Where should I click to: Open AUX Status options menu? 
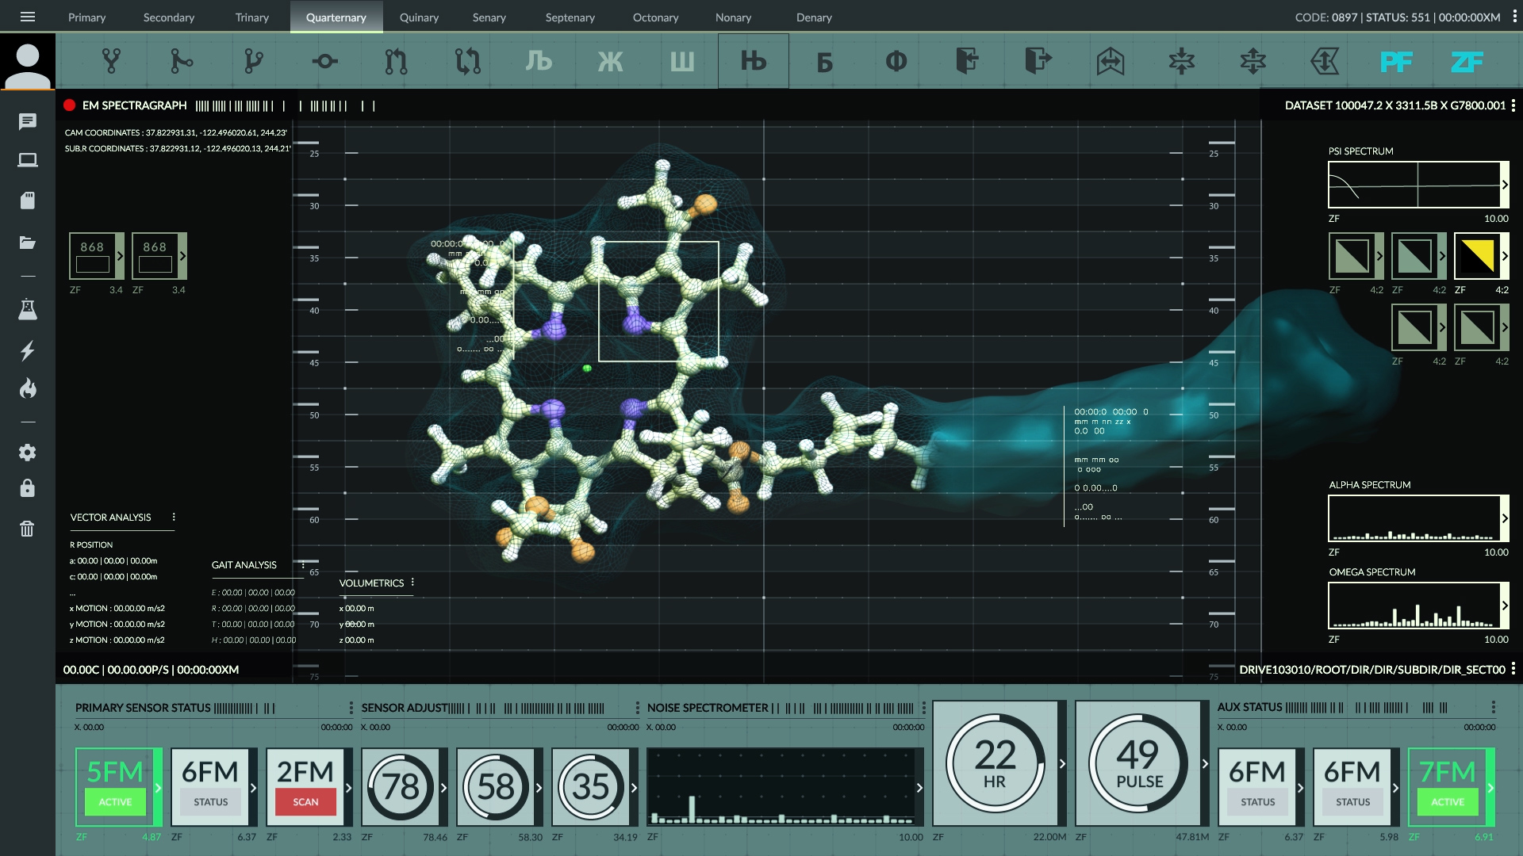pyautogui.click(x=1494, y=707)
